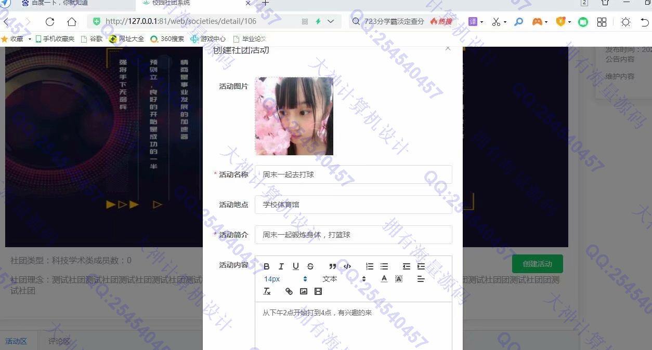
Task: Click the search box with 723分学霸
Action: [x=394, y=21]
